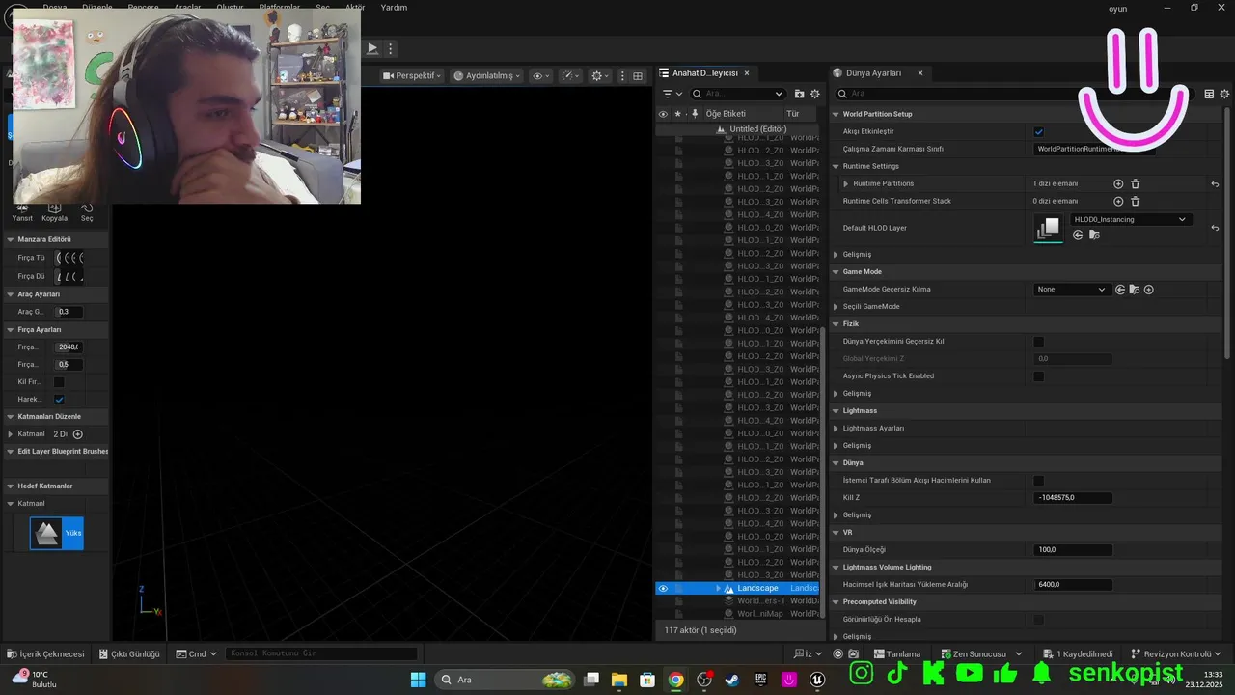Image resolution: width=1235 pixels, height=695 pixels.
Task: Expand Landscape actor in outliner
Action: pyautogui.click(x=719, y=588)
